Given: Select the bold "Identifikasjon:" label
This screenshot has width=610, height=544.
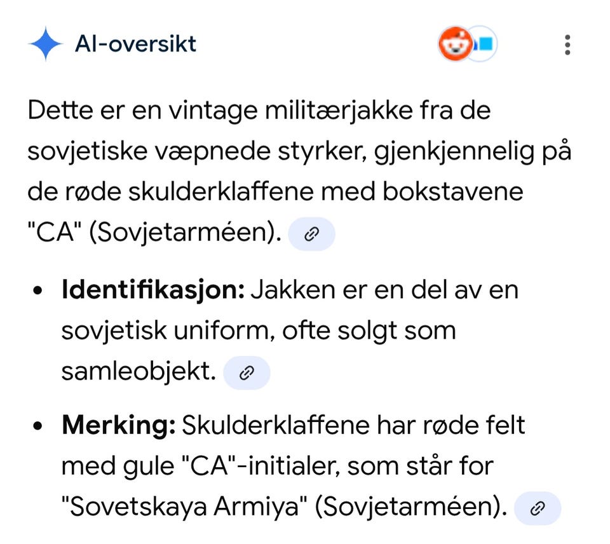Looking at the screenshot, I should point(152,290).
